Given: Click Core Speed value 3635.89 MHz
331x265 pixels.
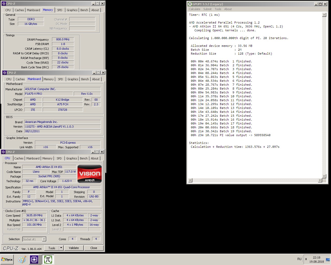Looking at the screenshot, I should (x=34, y=215).
